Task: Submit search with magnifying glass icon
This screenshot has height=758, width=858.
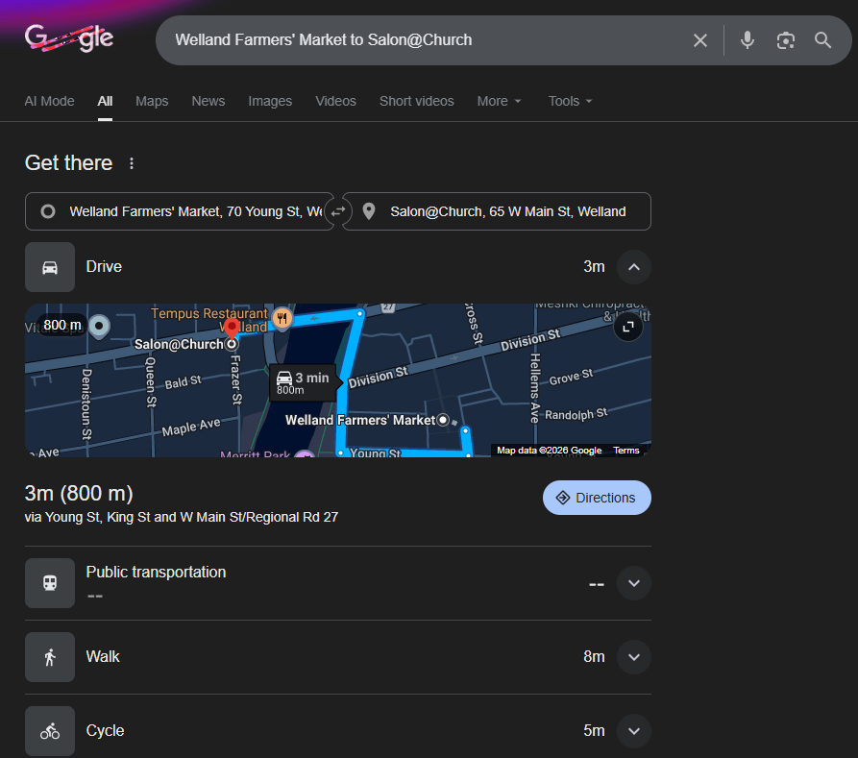Action: click(822, 40)
